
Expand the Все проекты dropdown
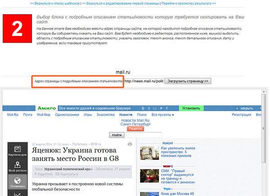click(162, 115)
